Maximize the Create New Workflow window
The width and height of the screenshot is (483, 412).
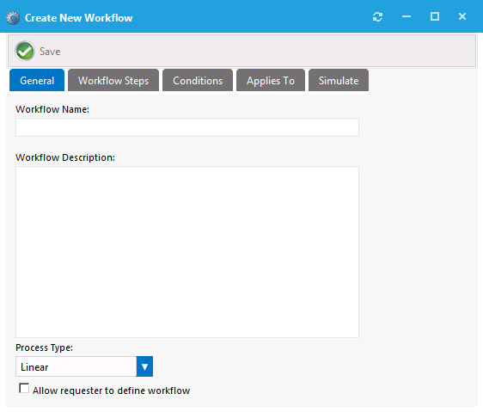[x=435, y=16]
